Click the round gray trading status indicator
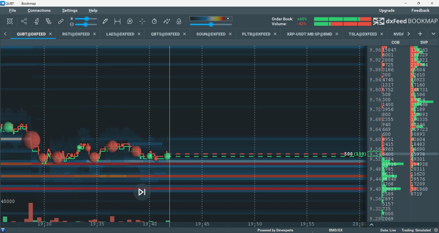 click(436, 230)
